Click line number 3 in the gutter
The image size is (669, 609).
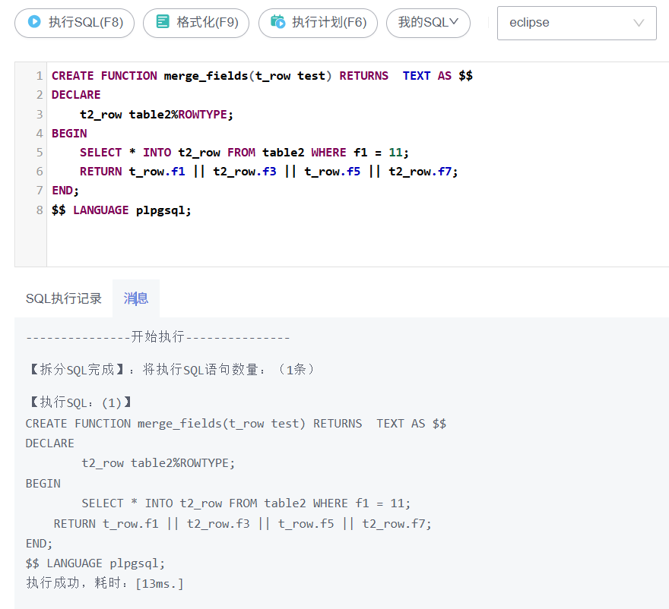[x=40, y=114]
